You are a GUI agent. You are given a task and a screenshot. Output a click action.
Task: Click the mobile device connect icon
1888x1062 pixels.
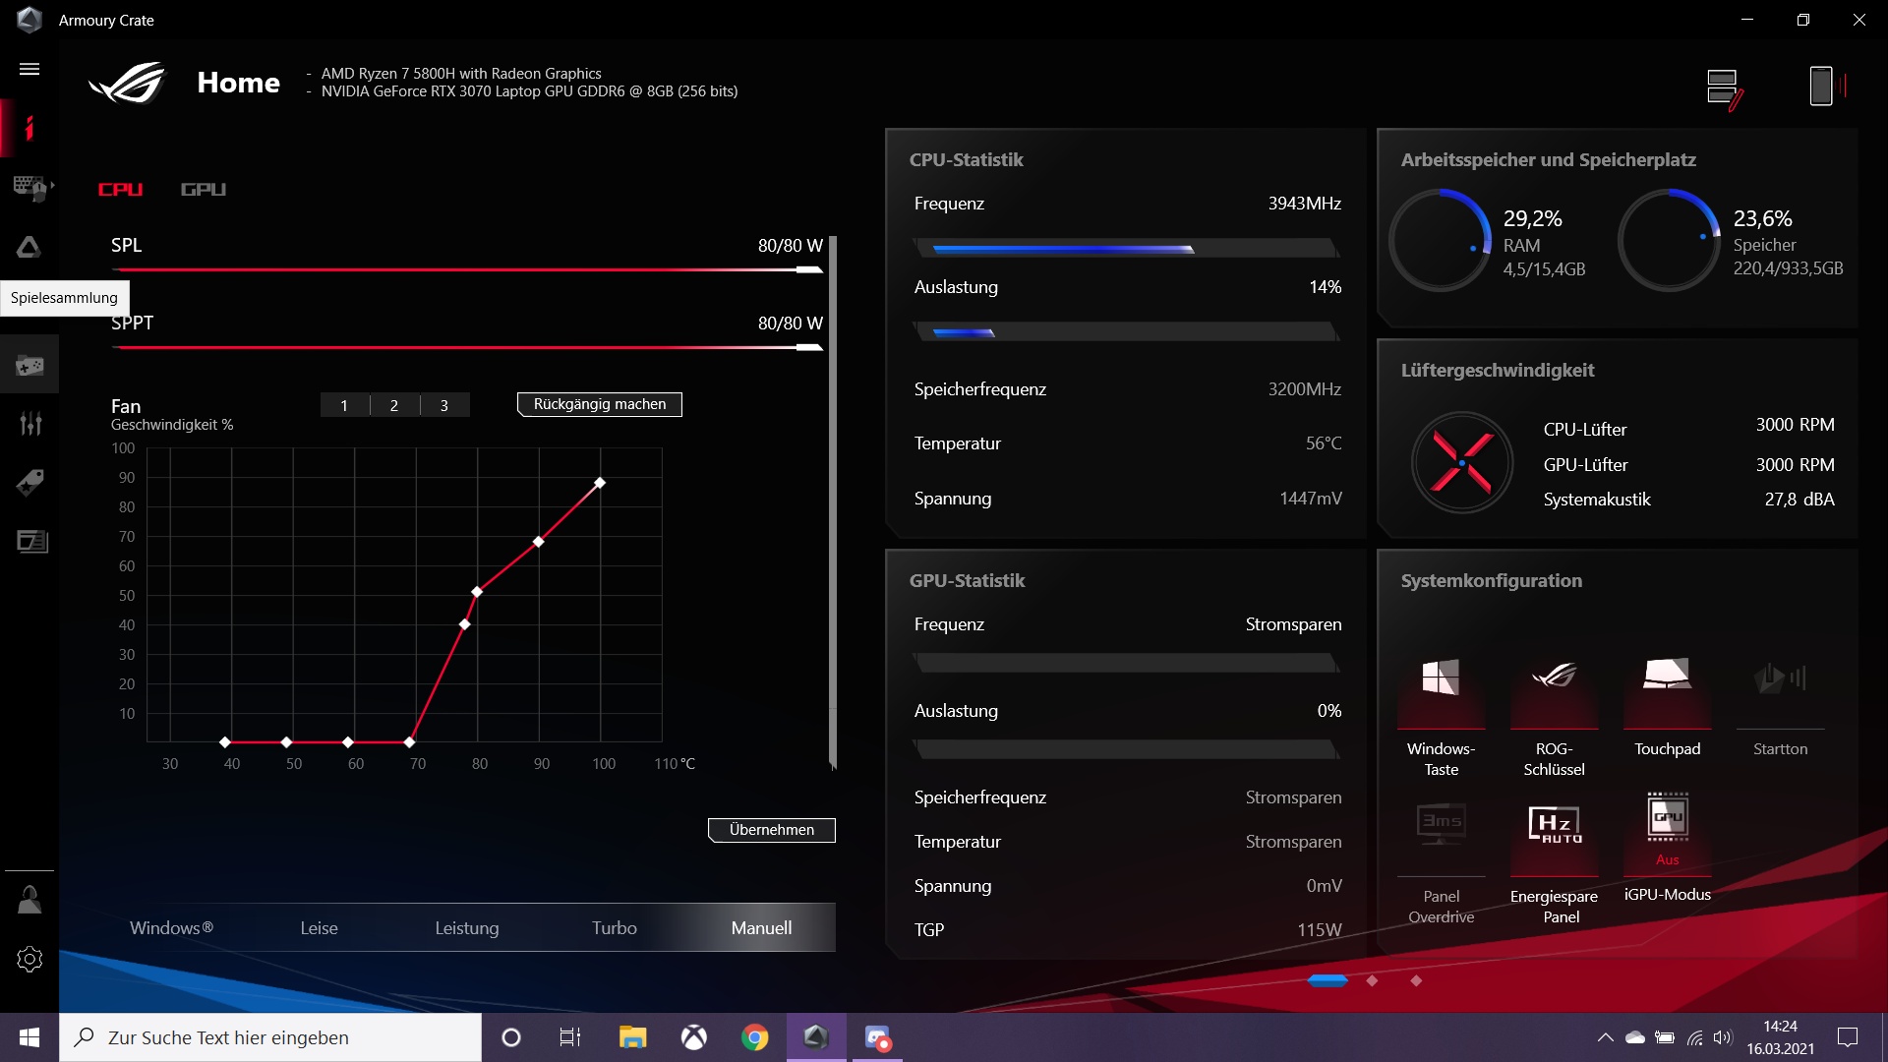click(1827, 87)
